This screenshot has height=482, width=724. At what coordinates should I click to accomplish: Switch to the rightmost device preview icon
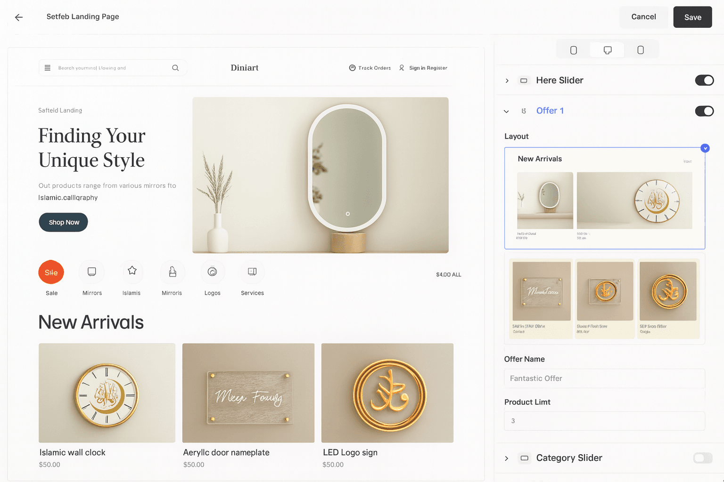641,50
